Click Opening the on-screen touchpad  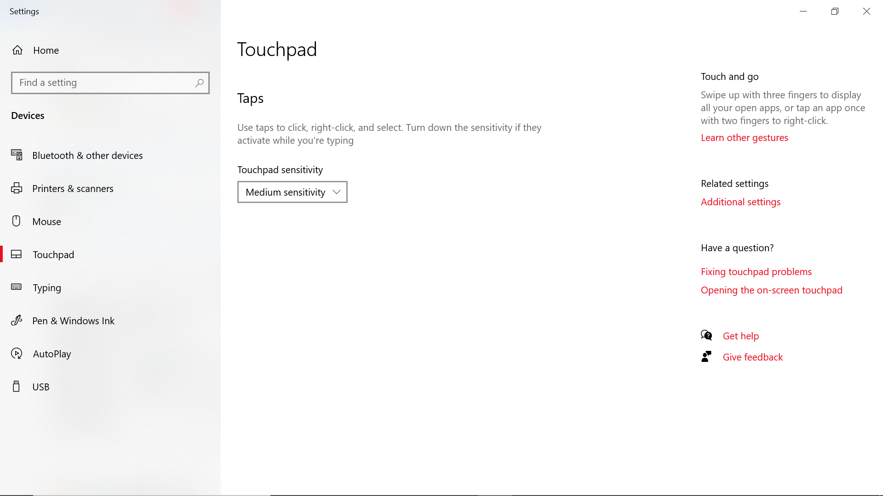771,290
